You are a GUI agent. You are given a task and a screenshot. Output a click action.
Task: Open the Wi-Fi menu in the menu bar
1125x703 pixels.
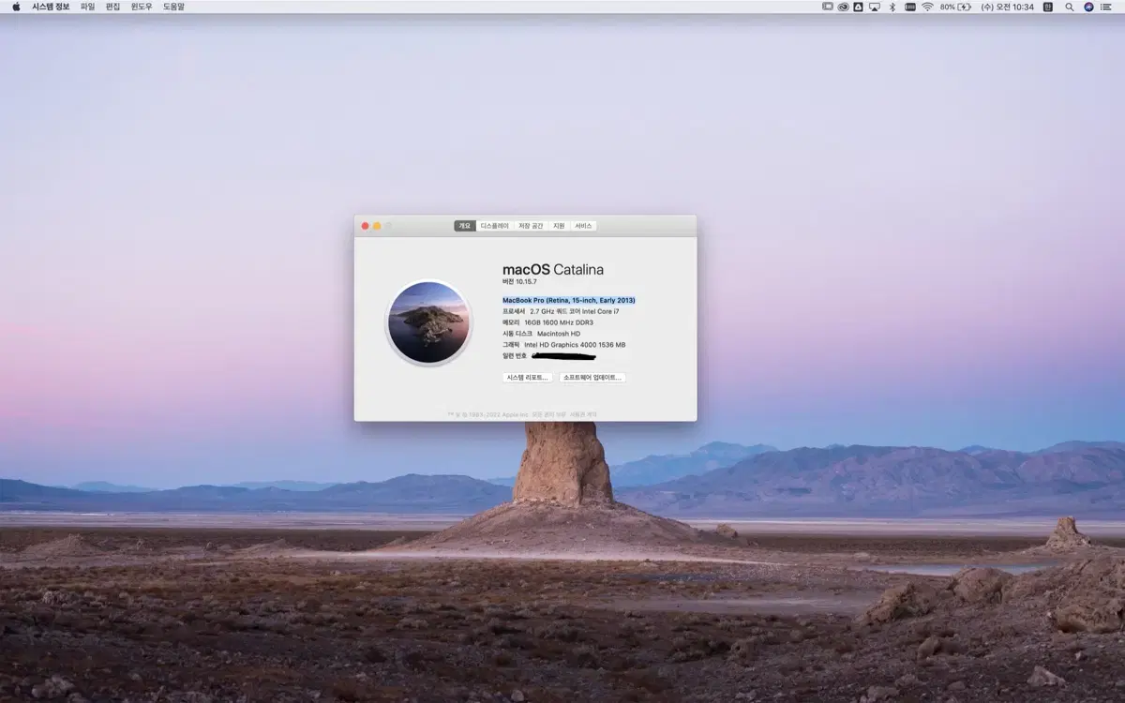coord(928,7)
